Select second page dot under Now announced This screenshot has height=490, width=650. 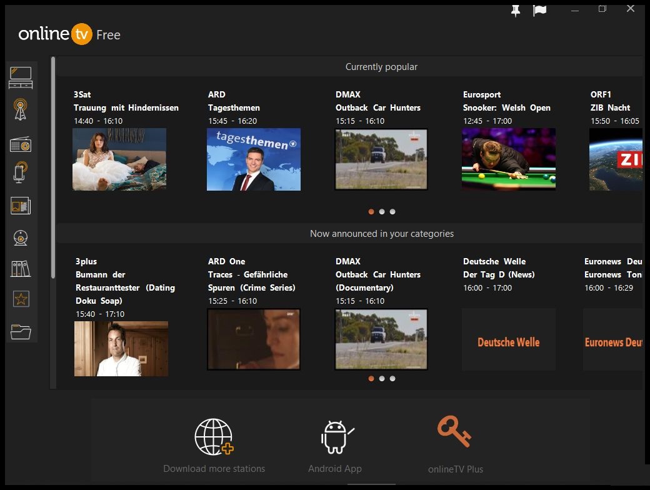click(x=382, y=379)
